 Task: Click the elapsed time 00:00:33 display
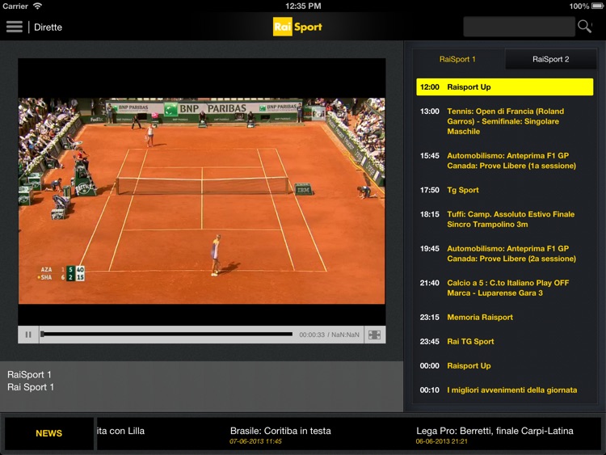312,335
